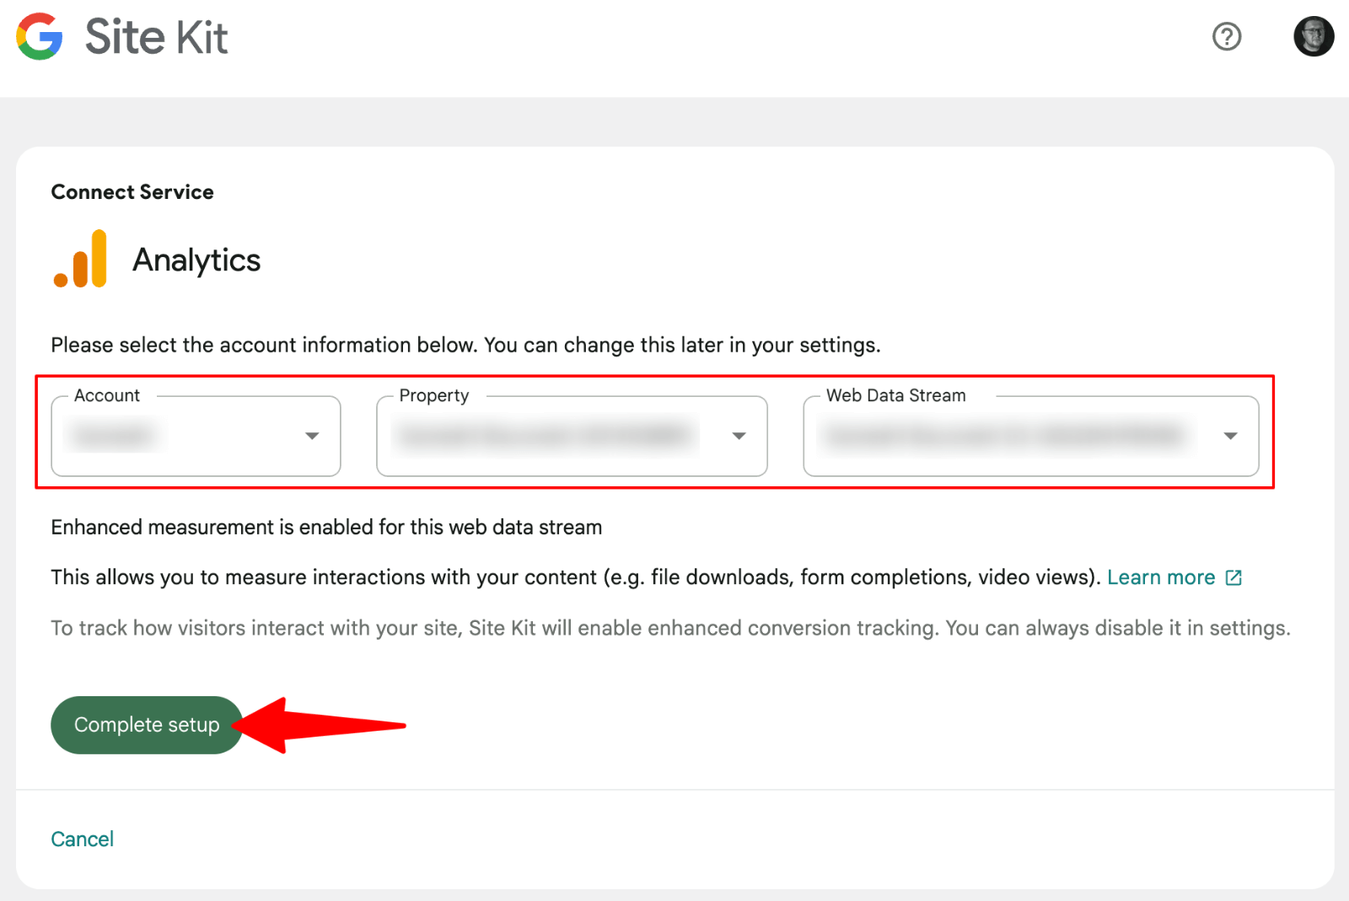This screenshot has height=901, width=1349.
Task: Click 'Please select the account information' text
Action: (465, 346)
